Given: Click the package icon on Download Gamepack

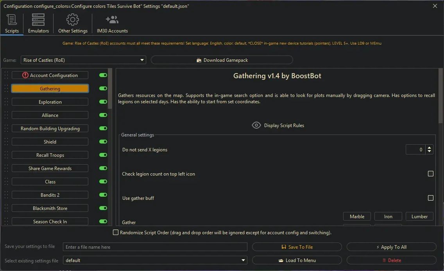Looking at the screenshot, I should click(199, 60).
